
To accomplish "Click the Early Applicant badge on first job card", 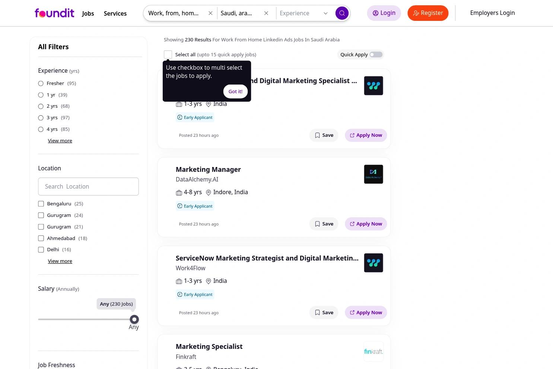I will click(x=195, y=117).
